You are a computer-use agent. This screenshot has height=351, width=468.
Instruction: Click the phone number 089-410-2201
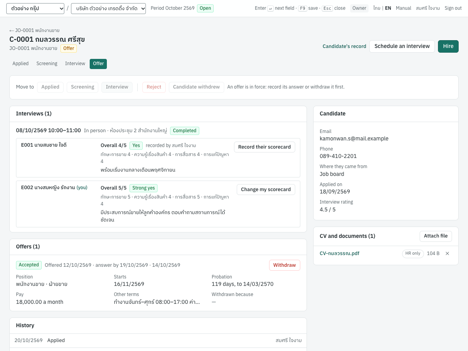pyautogui.click(x=338, y=156)
